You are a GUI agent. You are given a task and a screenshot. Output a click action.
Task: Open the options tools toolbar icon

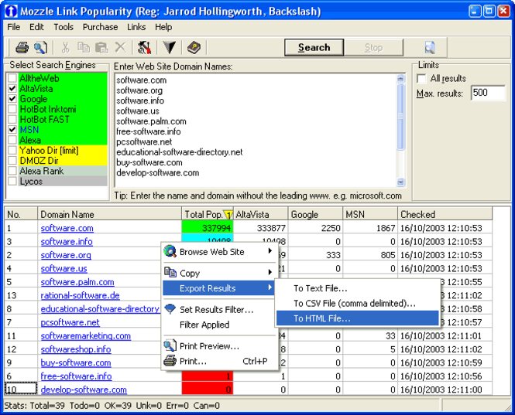click(x=144, y=48)
